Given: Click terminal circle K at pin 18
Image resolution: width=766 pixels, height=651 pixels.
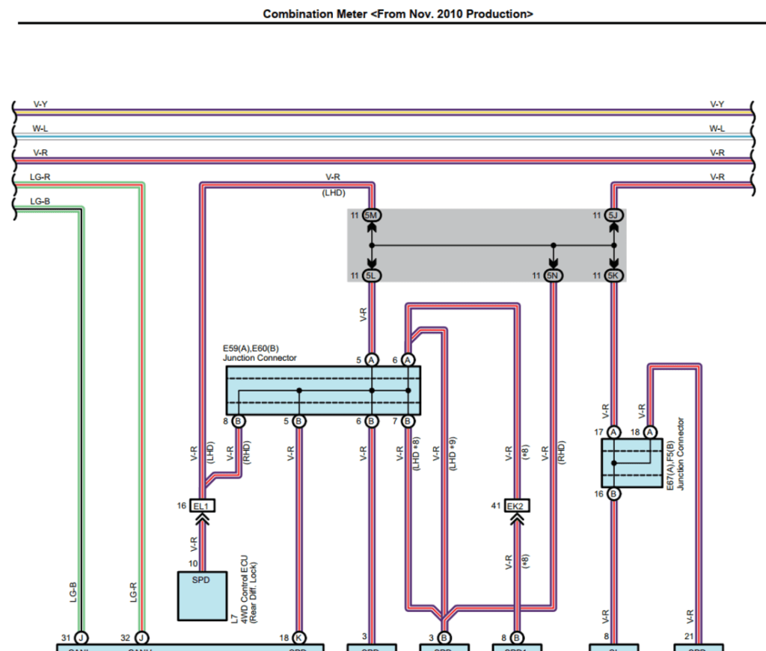Looking at the screenshot, I should pos(298,638).
